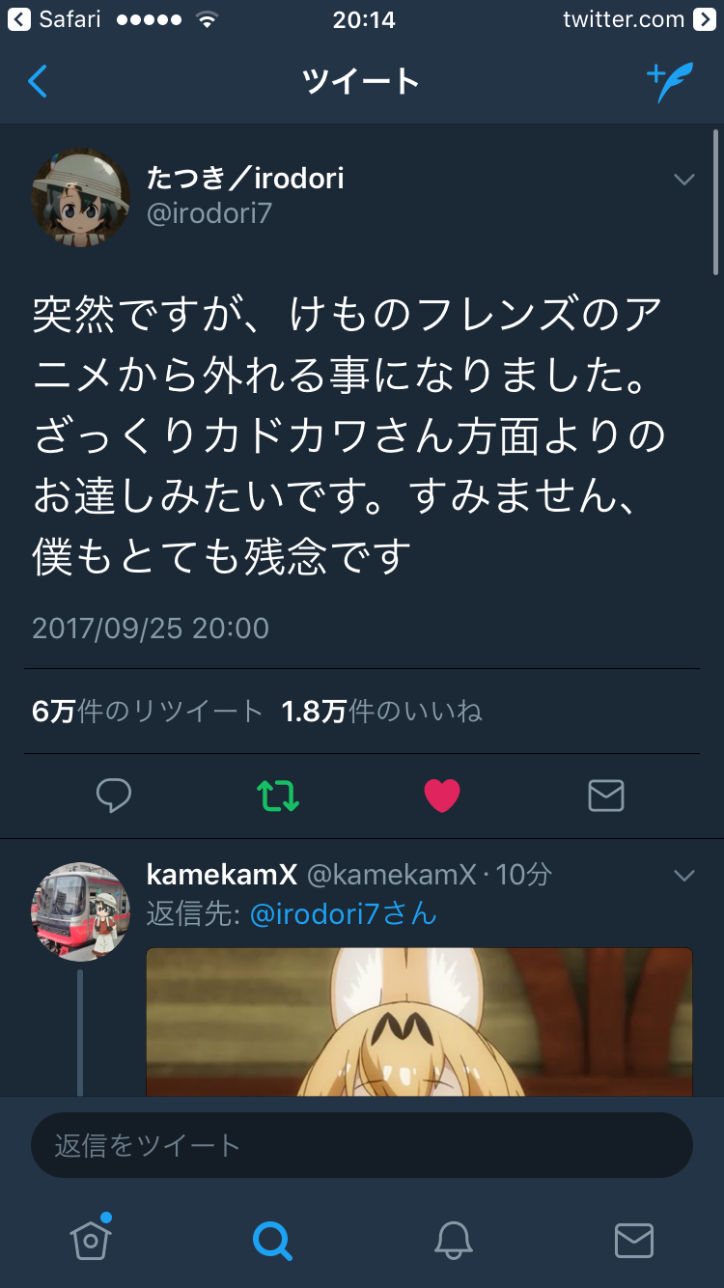This screenshot has height=1288, width=724.
Task: Open Search tab magnifier icon
Action: (272, 1240)
